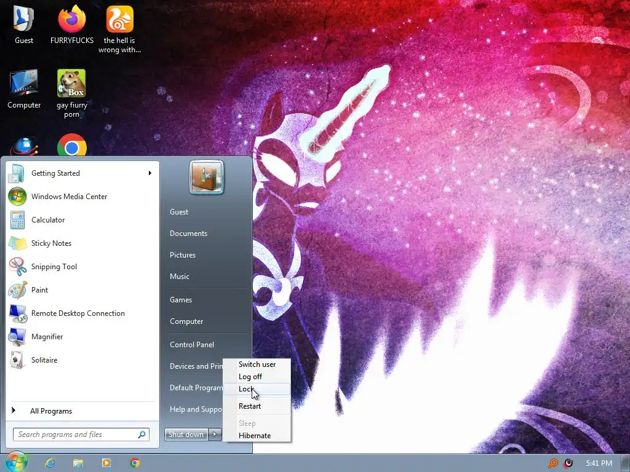
Task: Open the Computer desktop icon
Action: tap(24, 89)
